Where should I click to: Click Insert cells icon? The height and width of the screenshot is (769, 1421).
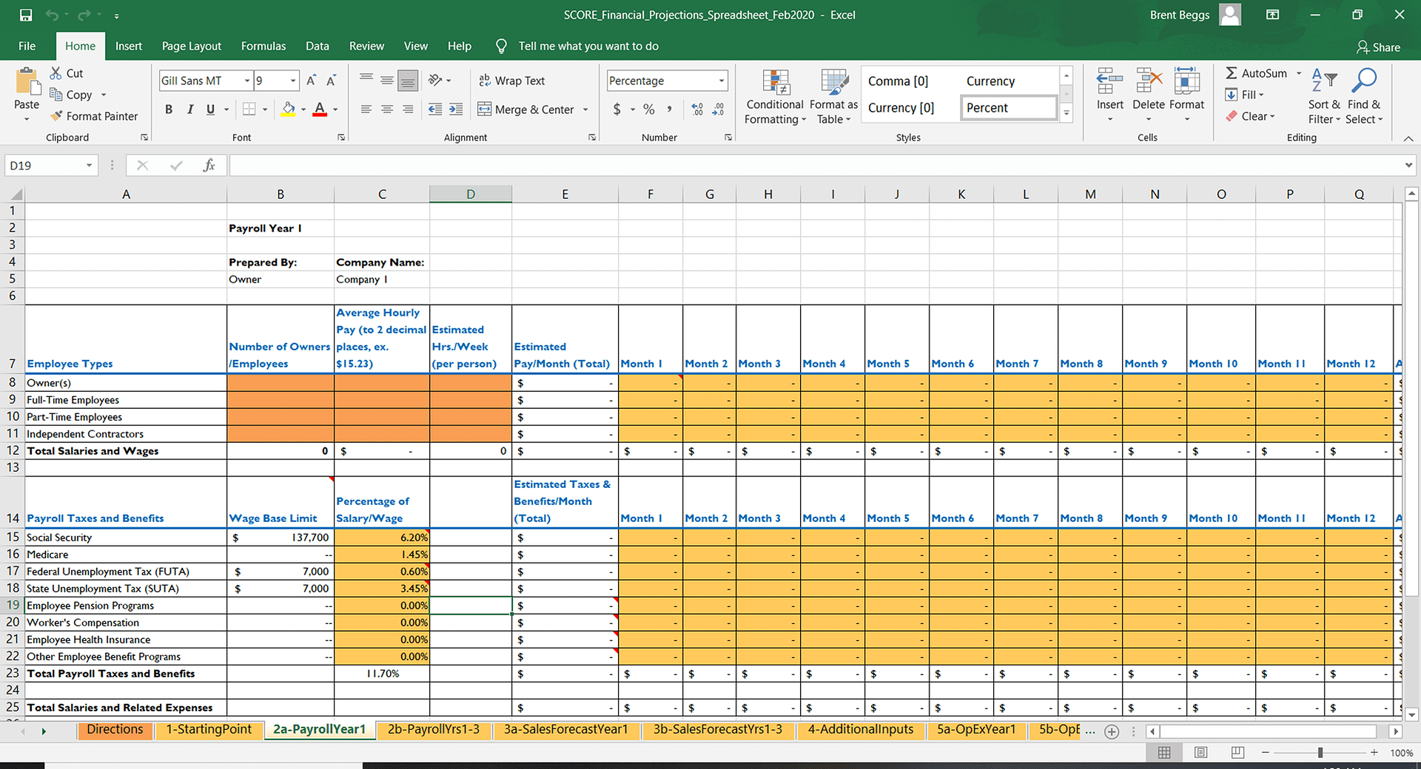pos(1109,81)
